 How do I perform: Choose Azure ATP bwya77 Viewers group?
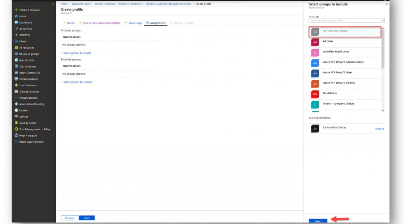(345, 84)
